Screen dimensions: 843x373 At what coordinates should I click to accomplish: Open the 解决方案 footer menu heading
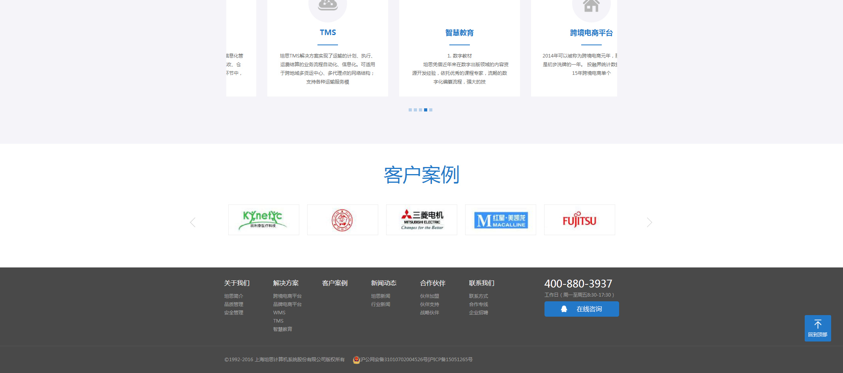click(x=285, y=283)
